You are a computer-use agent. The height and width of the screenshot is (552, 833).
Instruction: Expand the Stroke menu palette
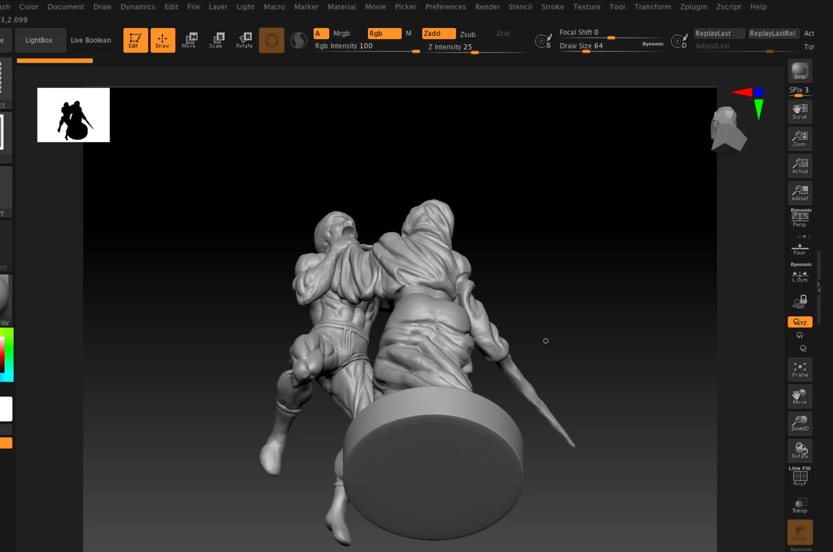click(x=552, y=7)
